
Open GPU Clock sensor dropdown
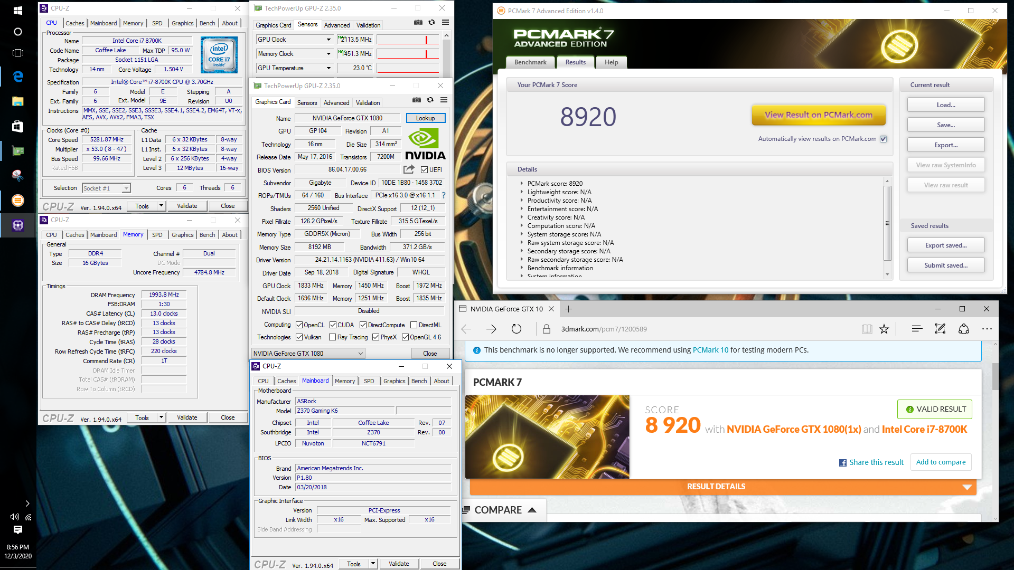(x=328, y=40)
